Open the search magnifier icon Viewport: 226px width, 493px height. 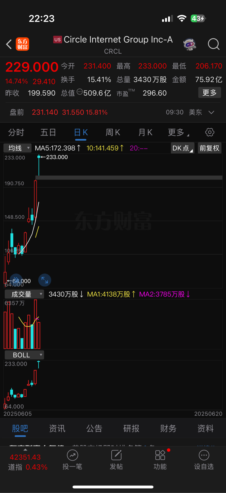coord(214,44)
